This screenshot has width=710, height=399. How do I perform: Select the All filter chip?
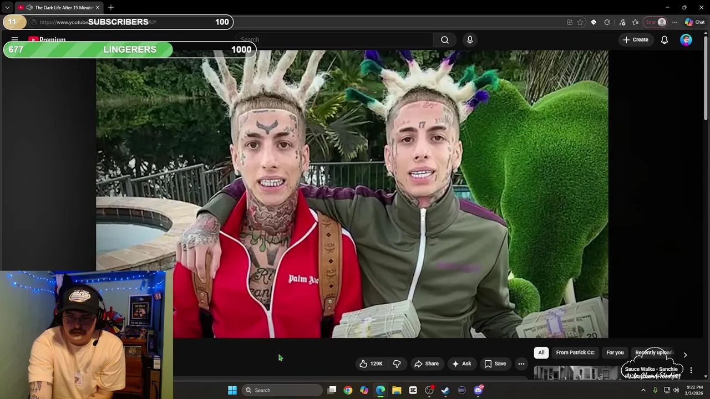(541, 352)
